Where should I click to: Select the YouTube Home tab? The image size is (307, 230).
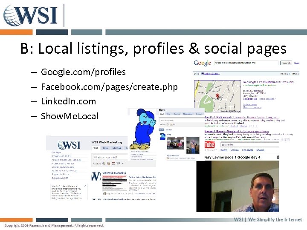point(224,150)
